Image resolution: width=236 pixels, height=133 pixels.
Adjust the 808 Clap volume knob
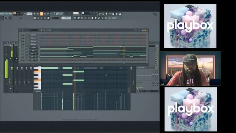(24, 38)
